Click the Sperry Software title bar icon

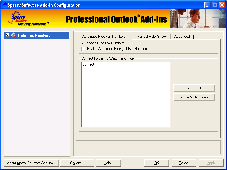click(4, 5)
